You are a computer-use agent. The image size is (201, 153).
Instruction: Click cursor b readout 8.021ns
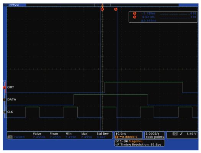pos(148,17)
